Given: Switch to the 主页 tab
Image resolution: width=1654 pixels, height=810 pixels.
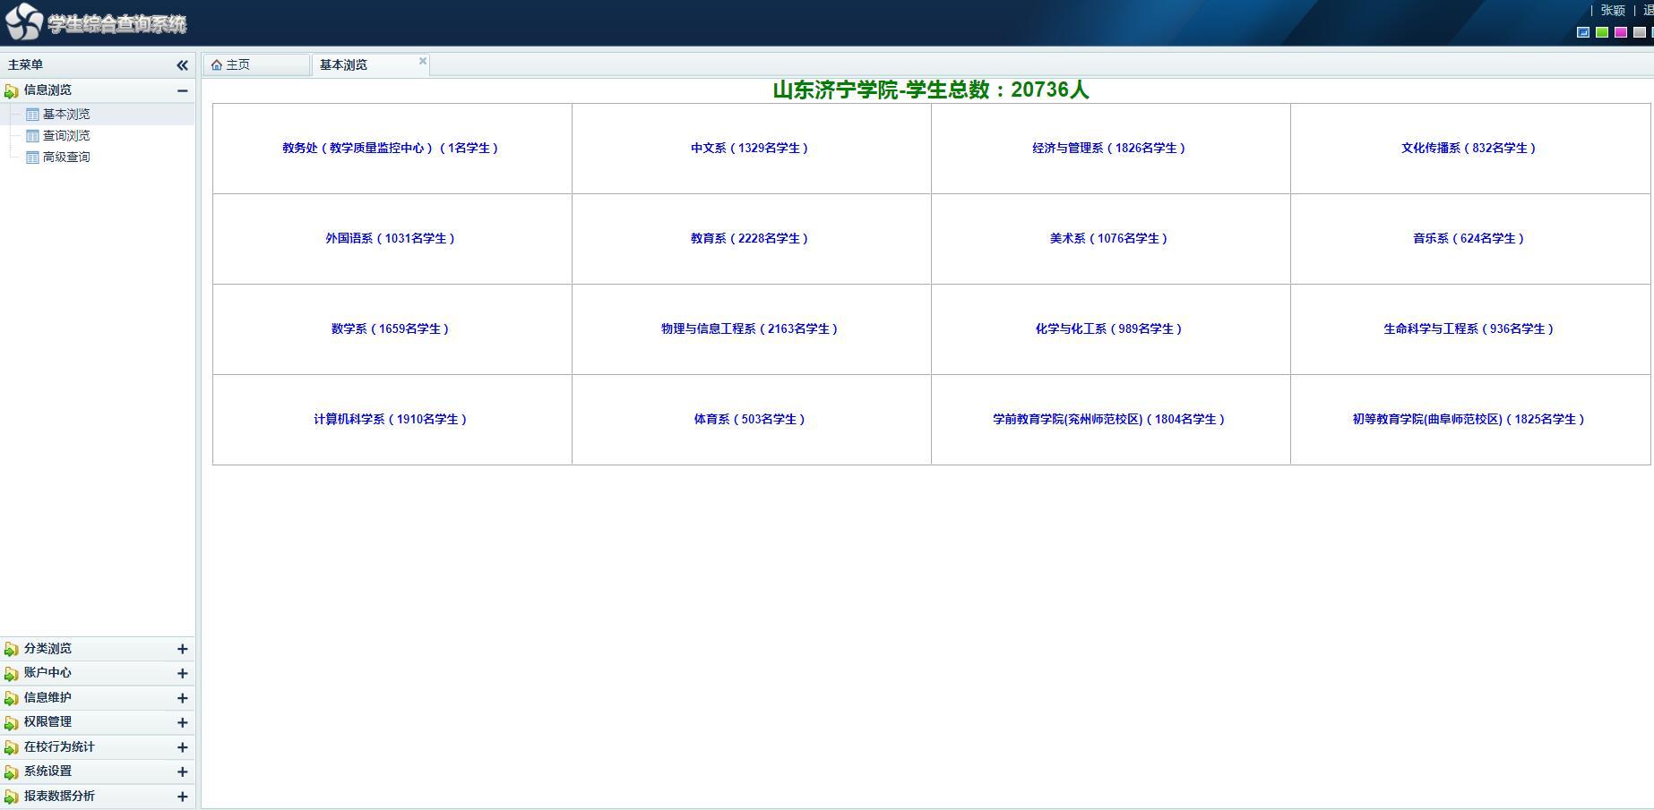Looking at the screenshot, I should click(238, 65).
